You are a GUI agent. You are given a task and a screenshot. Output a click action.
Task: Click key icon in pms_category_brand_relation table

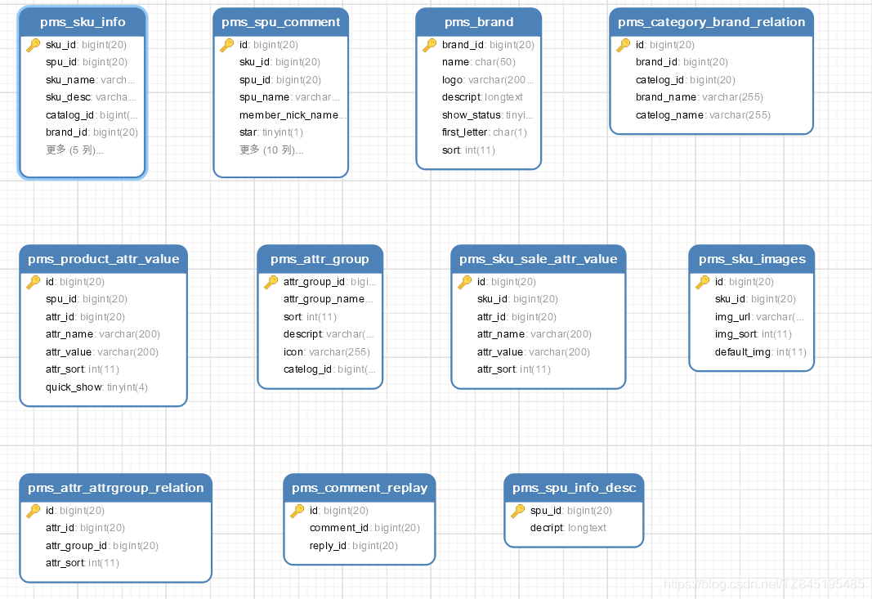623,44
